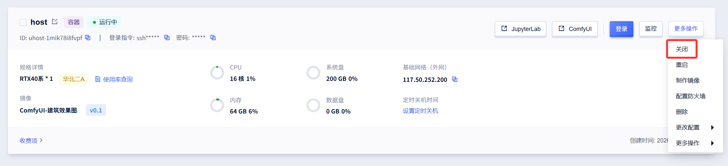Click the CPU usage ring indicator
Viewport: 728px width, 166px height.
coord(217,73)
